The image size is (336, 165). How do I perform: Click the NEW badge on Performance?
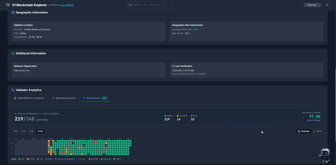104,98
